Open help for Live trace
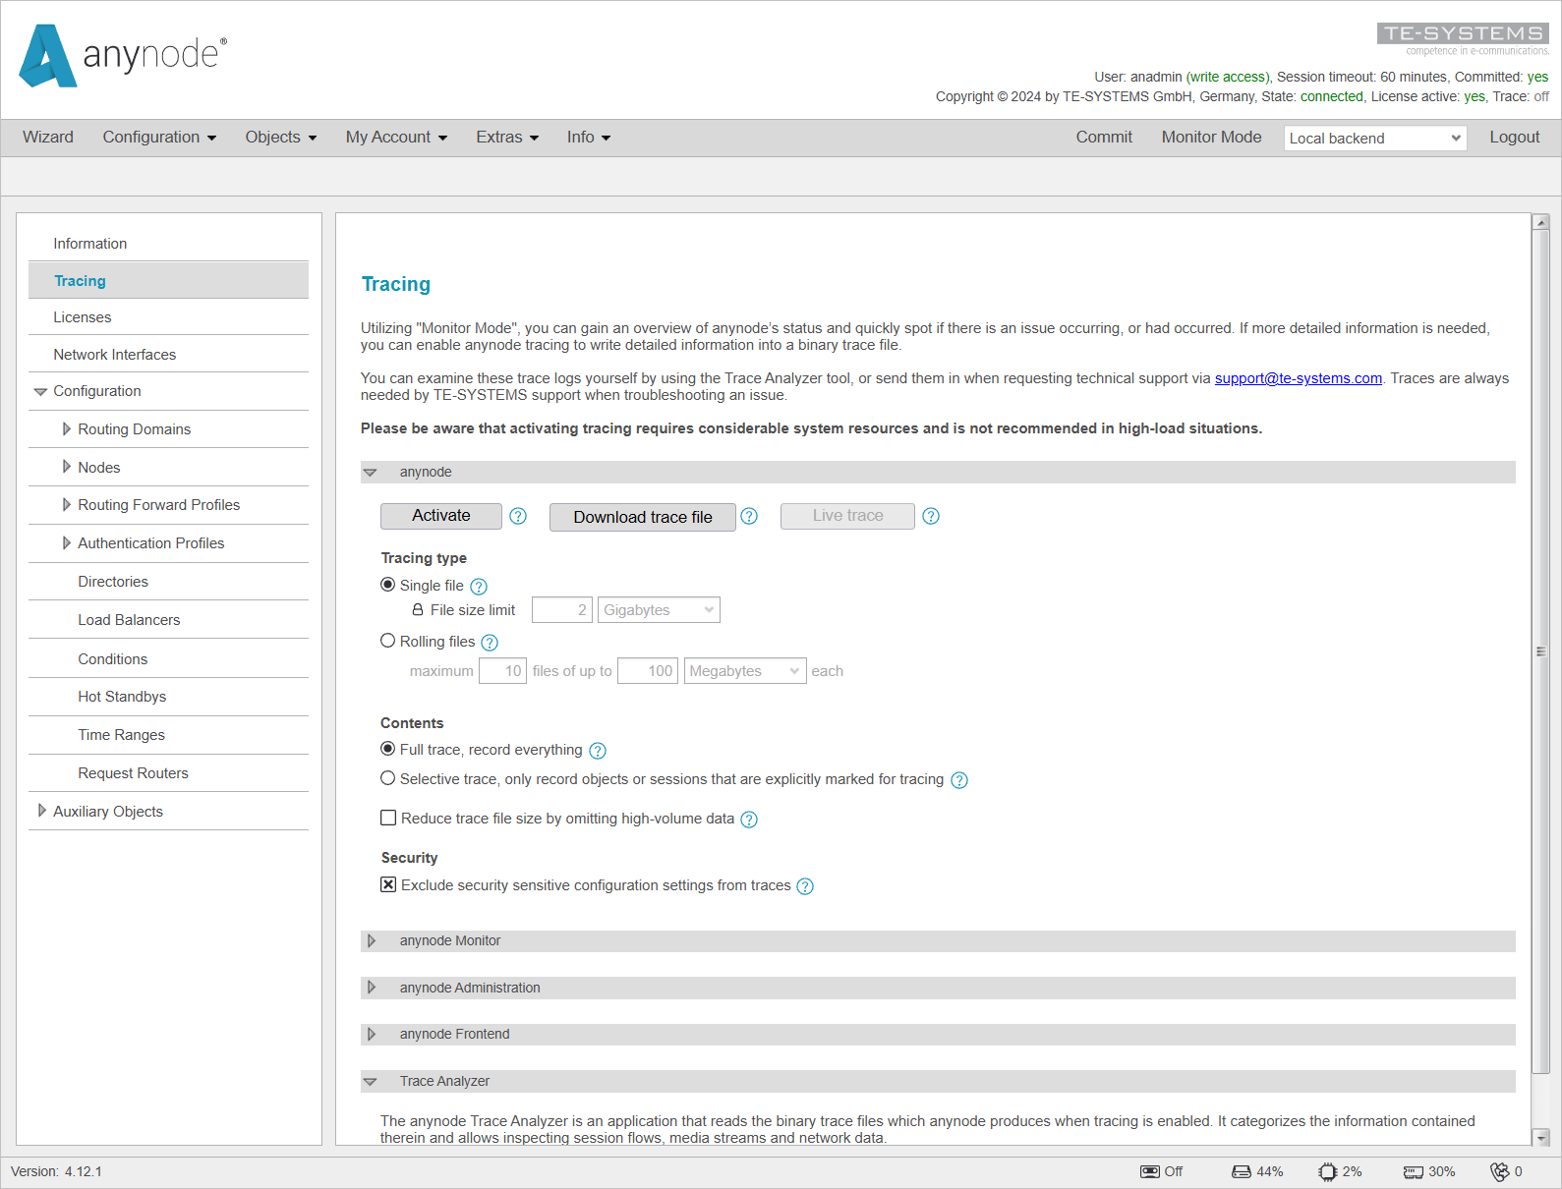The height and width of the screenshot is (1189, 1562). (931, 516)
